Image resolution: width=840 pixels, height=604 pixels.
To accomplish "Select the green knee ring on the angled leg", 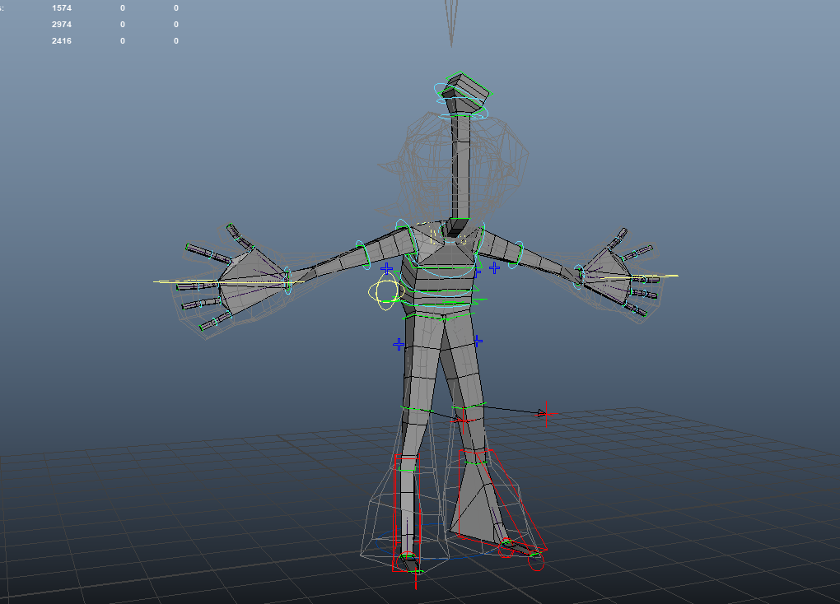I will pyautogui.click(x=469, y=406).
